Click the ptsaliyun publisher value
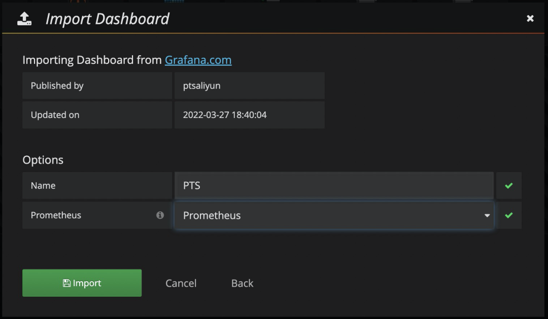The width and height of the screenshot is (548, 319). tap(201, 86)
